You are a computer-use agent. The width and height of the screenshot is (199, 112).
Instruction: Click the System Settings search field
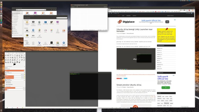[x=62, y=18]
